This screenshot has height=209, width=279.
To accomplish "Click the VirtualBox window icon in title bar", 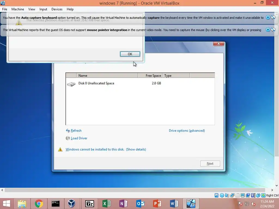I will point(3,3).
